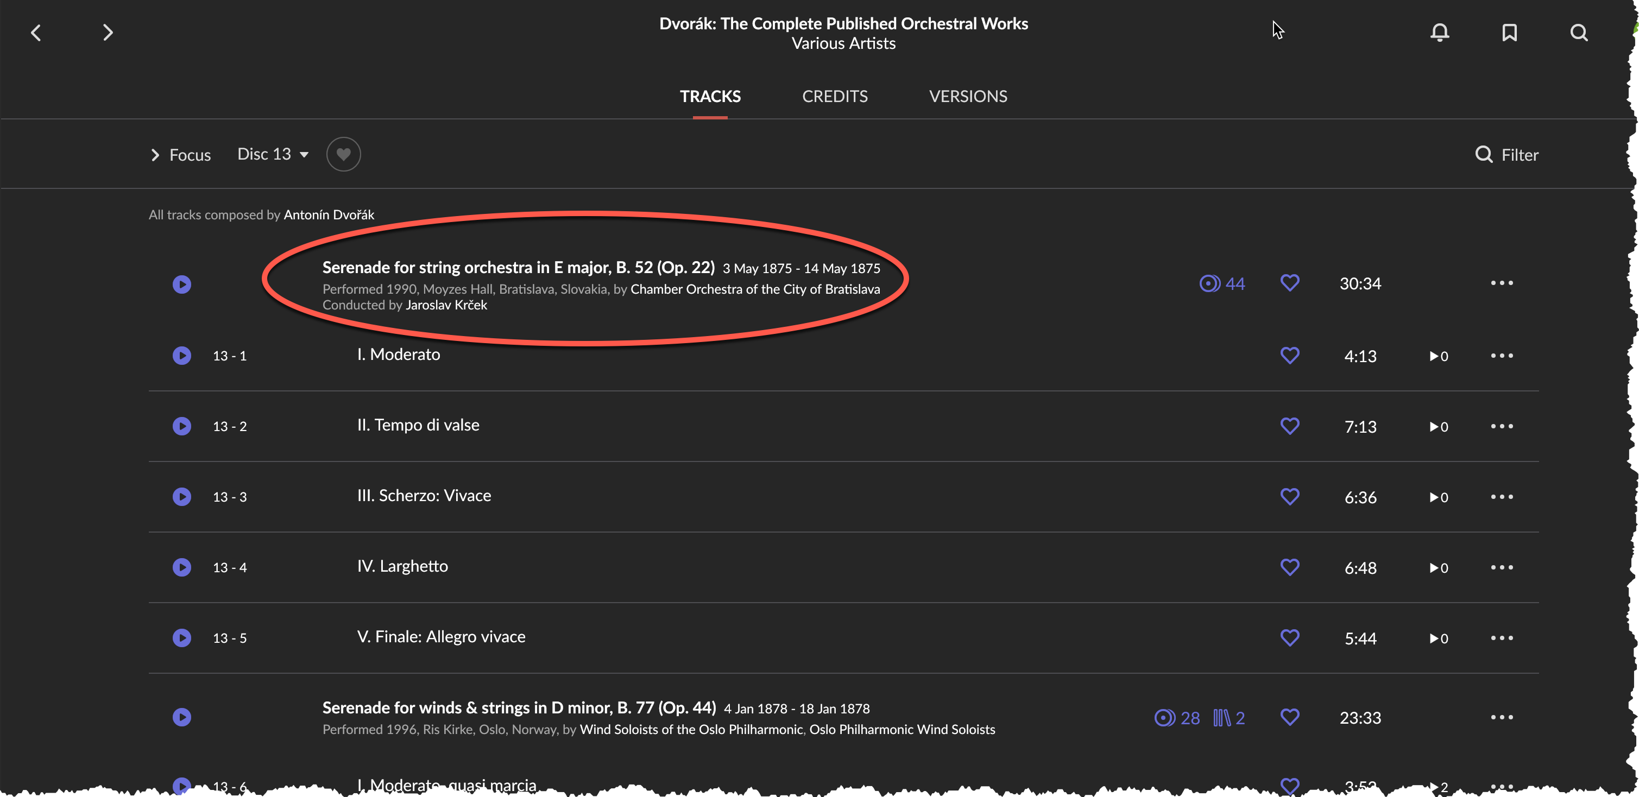Toggle the album favorite heart button
Image resolution: width=1639 pixels, height=797 pixels.
tap(344, 154)
